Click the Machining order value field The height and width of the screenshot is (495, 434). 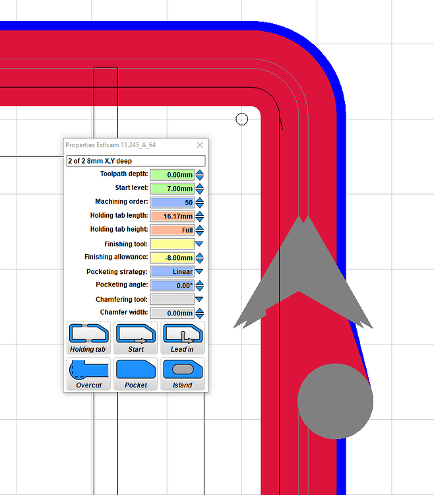pyautogui.click(x=172, y=203)
